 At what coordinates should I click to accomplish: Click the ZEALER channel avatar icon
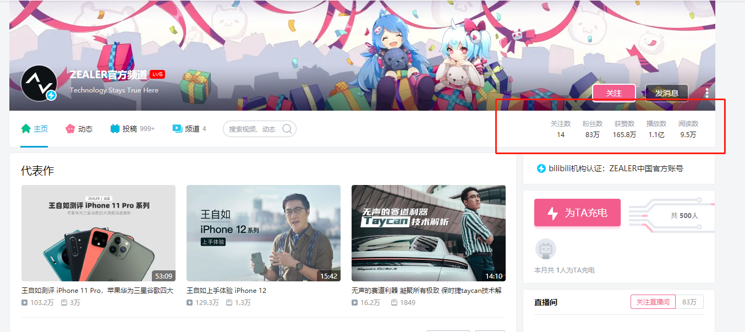click(39, 83)
